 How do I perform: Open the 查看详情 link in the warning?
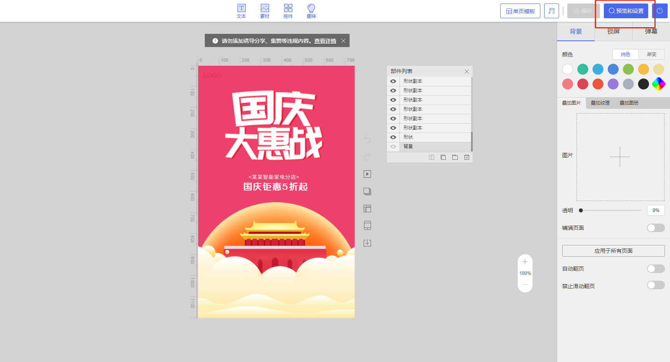click(x=325, y=41)
